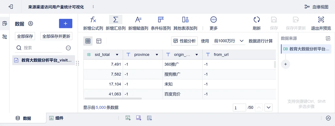Select the cell with value 17,104
The image size is (335, 126).
(103, 84)
